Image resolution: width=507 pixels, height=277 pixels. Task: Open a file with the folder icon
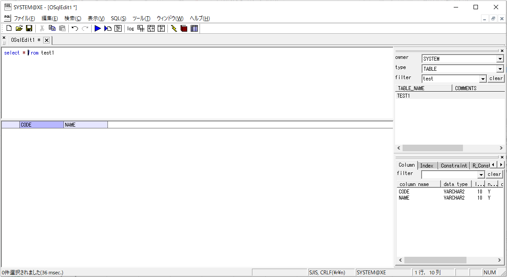[19, 29]
